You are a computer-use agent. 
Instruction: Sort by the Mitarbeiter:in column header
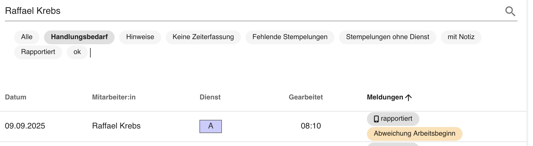point(114,97)
